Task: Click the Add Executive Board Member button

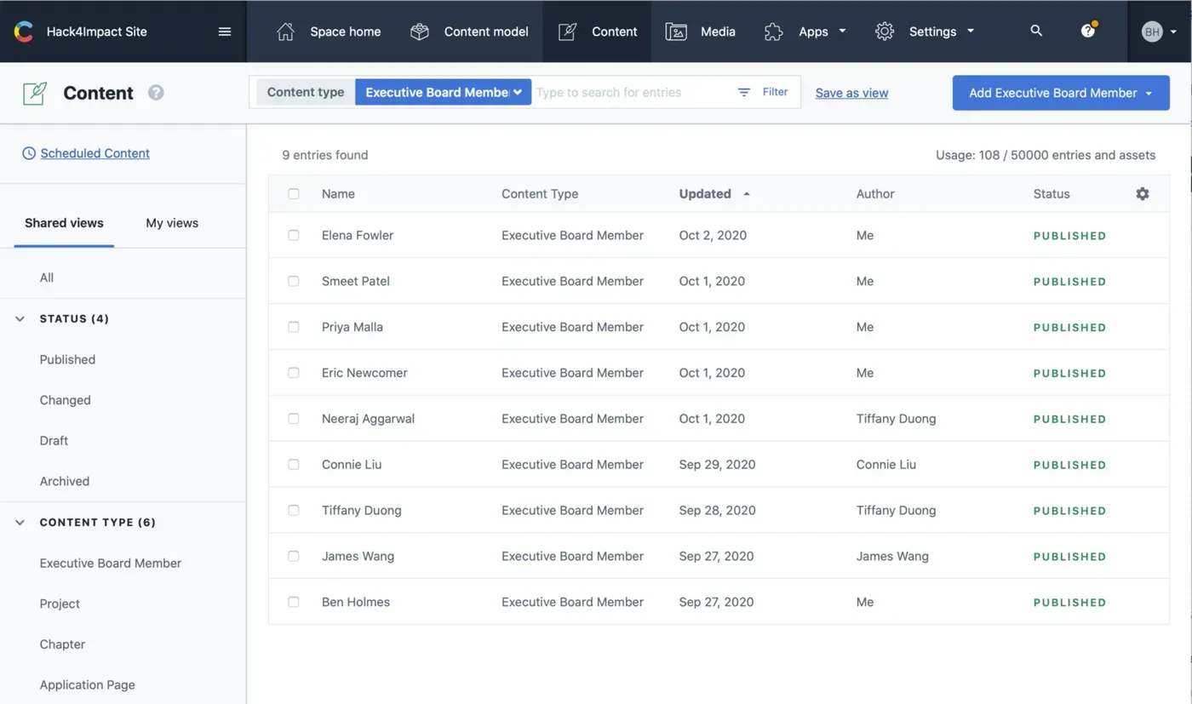Action: click(1053, 93)
